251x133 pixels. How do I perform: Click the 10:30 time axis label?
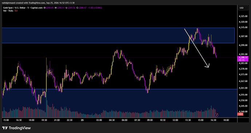(x=163, y=120)
